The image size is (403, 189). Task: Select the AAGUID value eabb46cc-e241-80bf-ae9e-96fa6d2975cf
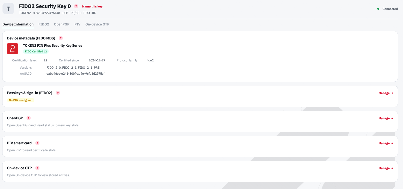point(75,74)
